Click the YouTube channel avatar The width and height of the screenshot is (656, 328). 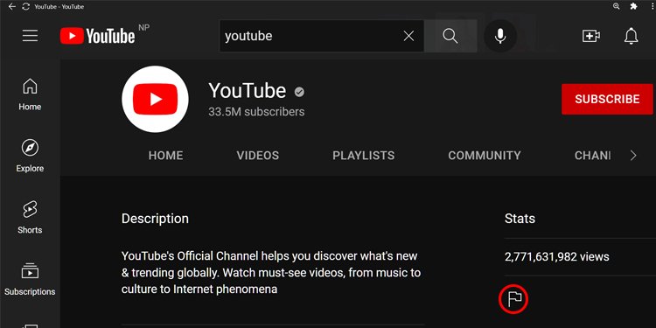click(155, 99)
